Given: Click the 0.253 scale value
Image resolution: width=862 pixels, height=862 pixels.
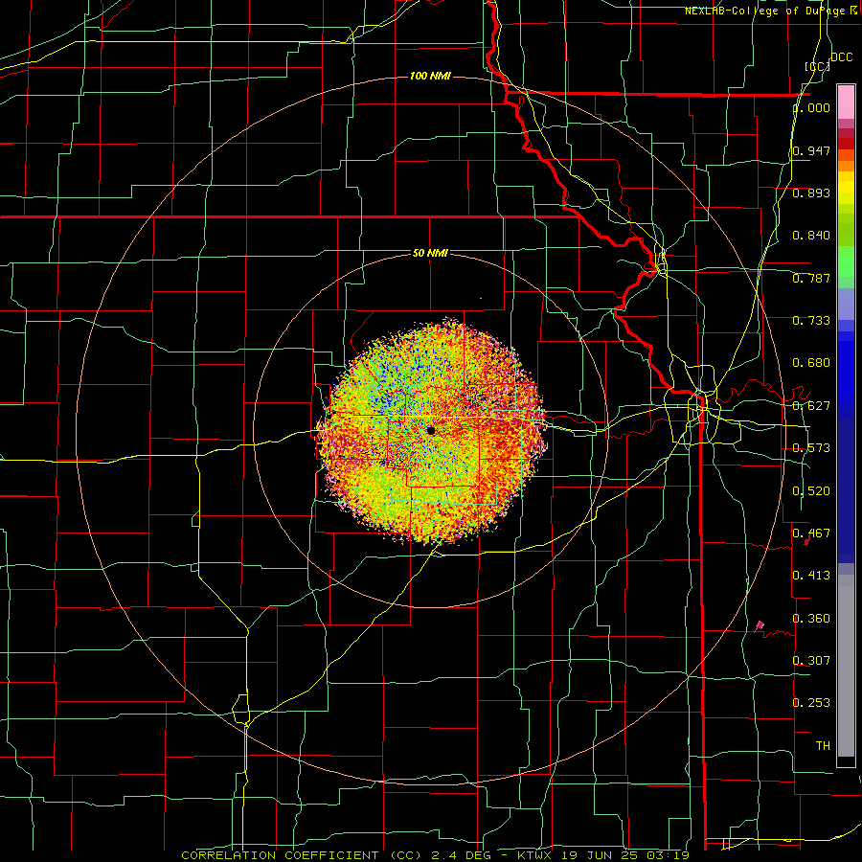Looking at the screenshot, I should pyautogui.click(x=811, y=703).
